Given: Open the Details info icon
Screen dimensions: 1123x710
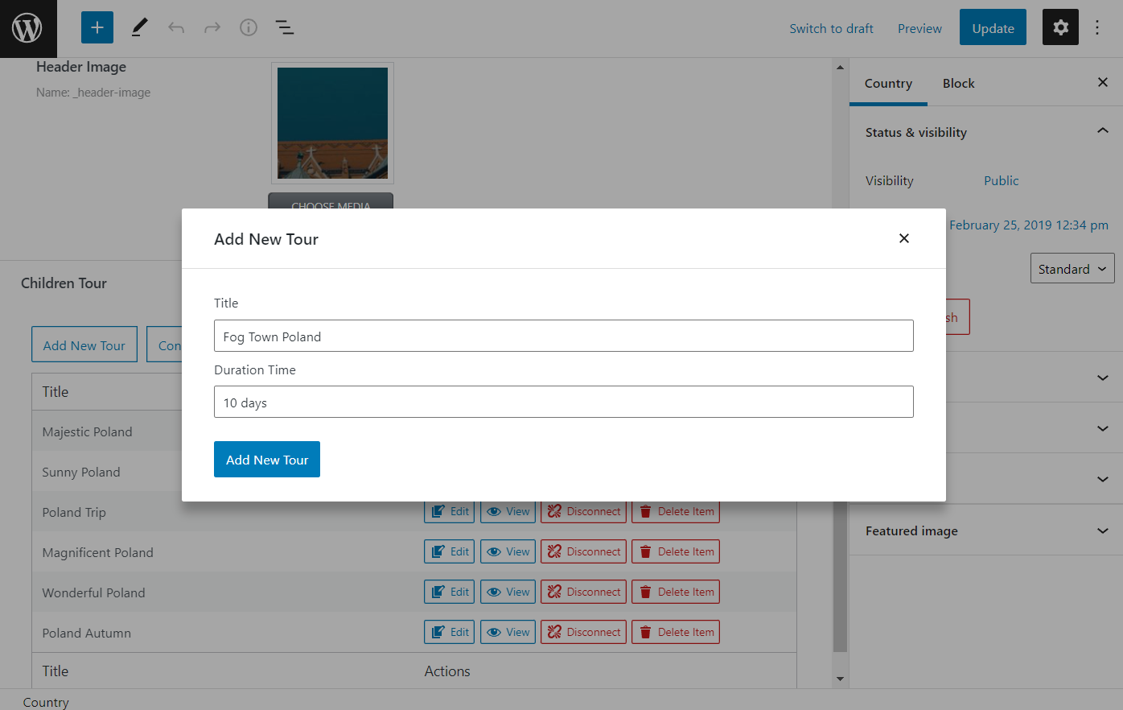Looking at the screenshot, I should [x=249, y=28].
